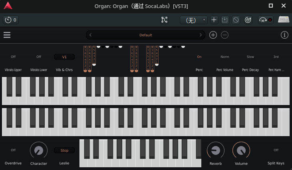Click the Character knob
Viewport: 292px width, 170px height.
pyautogui.click(x=39, y=150)
